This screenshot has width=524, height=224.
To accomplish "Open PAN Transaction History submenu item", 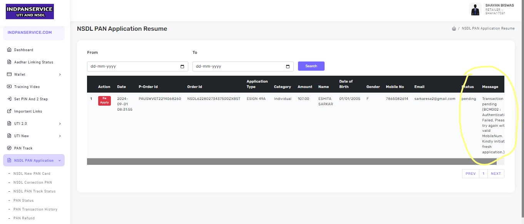I will (x=35, y=209).
